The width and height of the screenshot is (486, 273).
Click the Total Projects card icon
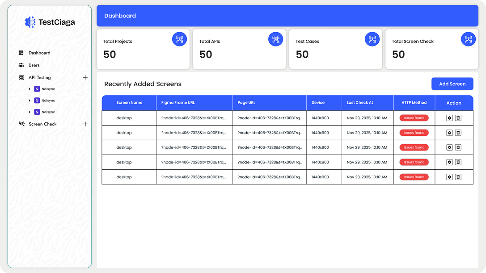point(179,39)
